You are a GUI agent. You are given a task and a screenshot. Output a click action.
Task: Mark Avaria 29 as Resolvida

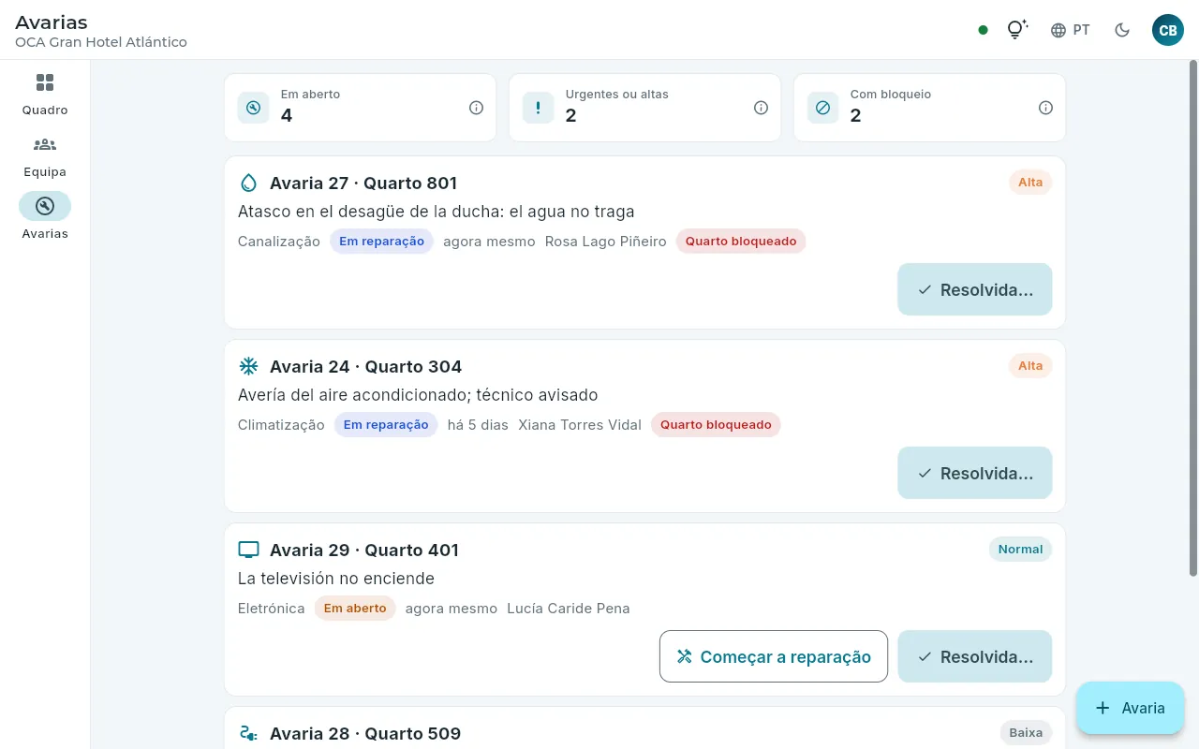point(974,656)
